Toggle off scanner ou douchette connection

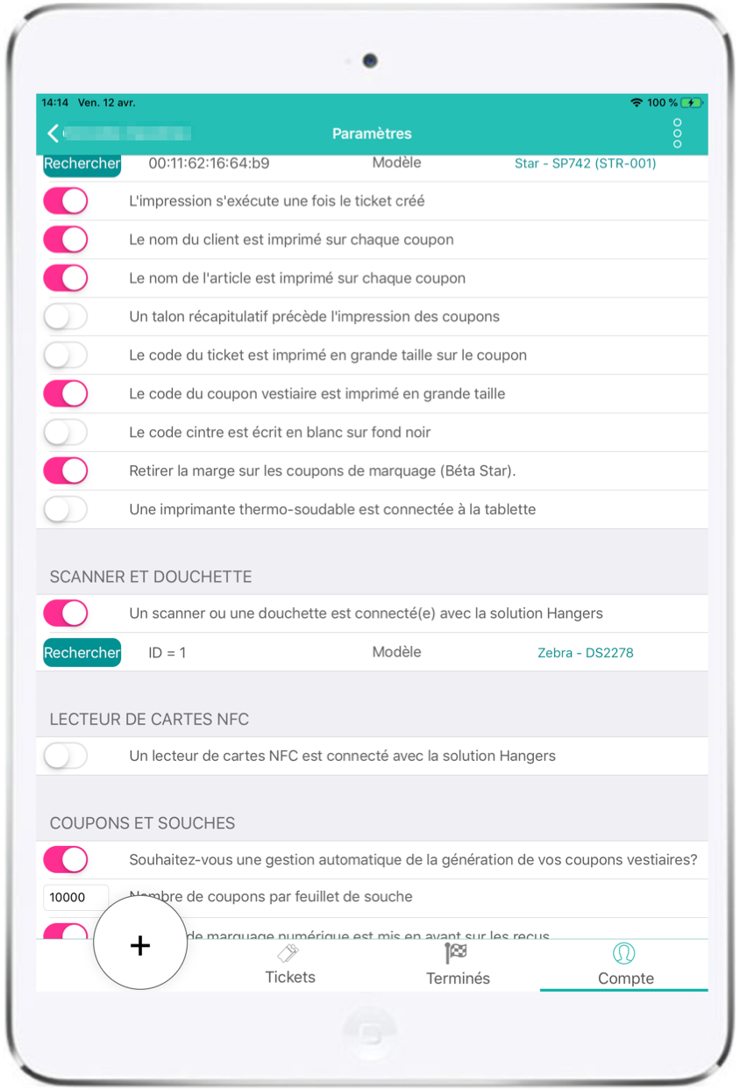click(66, 613)
